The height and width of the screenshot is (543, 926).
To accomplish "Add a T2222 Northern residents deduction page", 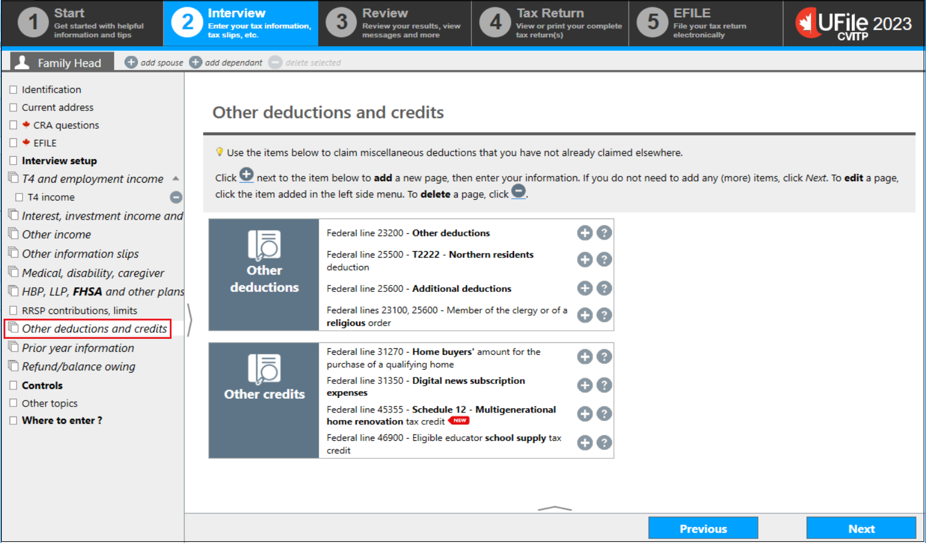I will [x=585, y=259].
